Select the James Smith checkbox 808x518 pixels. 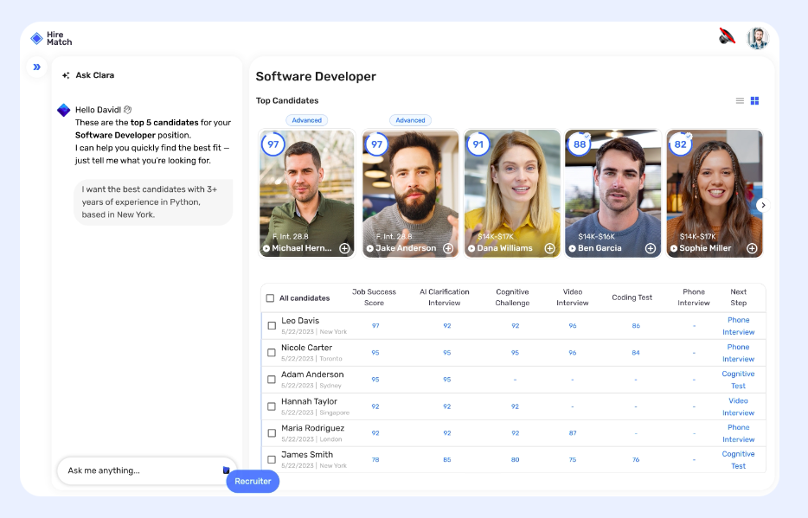pyautogui.click(x=272, y=459)
